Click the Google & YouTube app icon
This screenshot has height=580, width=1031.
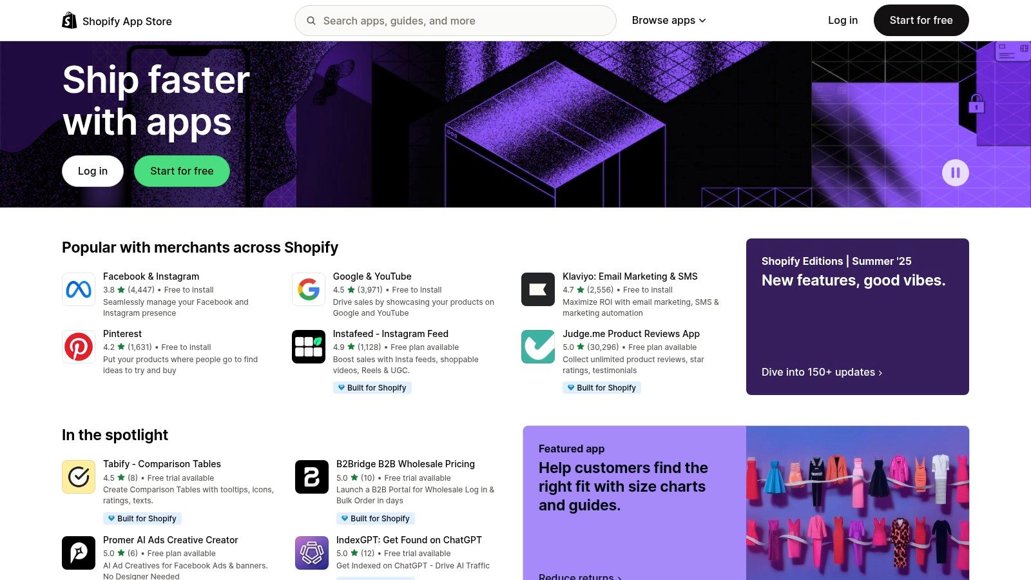click(308, 289)
